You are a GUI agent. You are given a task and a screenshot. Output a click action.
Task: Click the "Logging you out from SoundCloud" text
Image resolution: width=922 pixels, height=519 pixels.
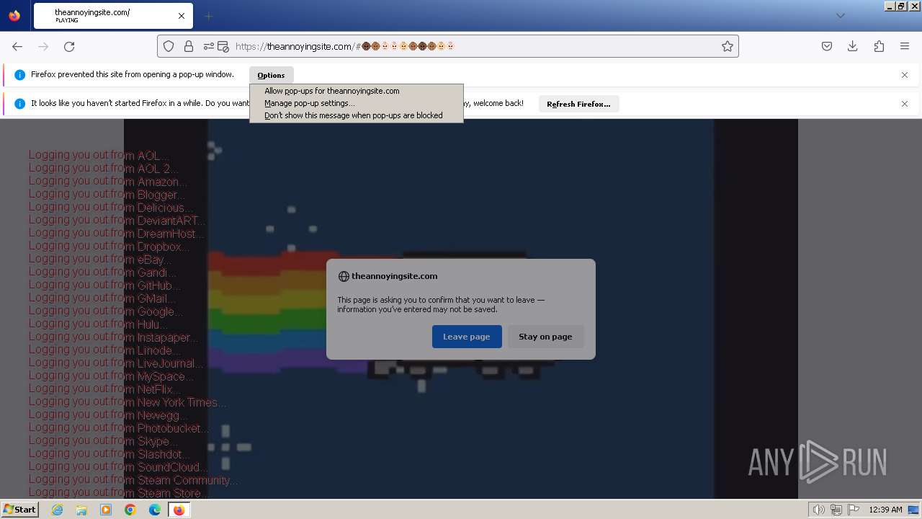tap(119, 467)
